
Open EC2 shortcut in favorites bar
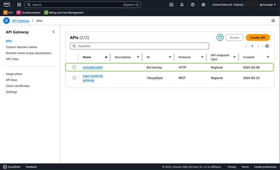point(8,13)
